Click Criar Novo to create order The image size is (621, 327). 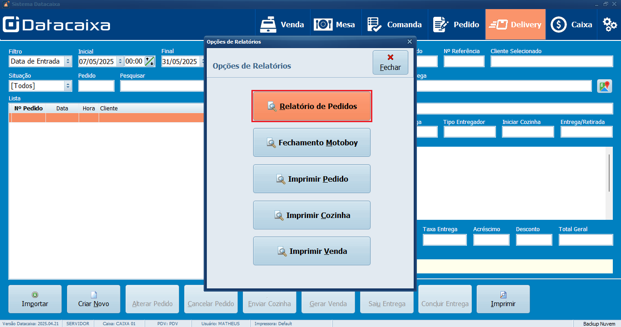(x=94, y=299)
